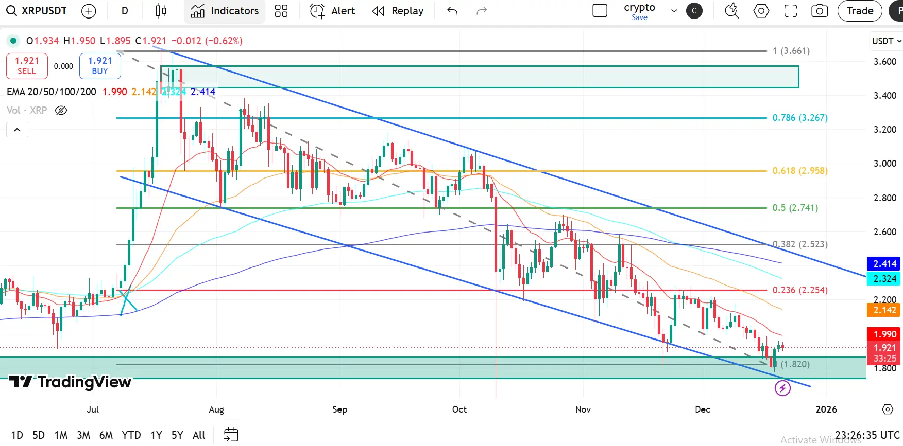This screenshot has height=446, width=903.
Task: Click the EMA 20 value 1.990 in legend
Action: coord(114,92)
